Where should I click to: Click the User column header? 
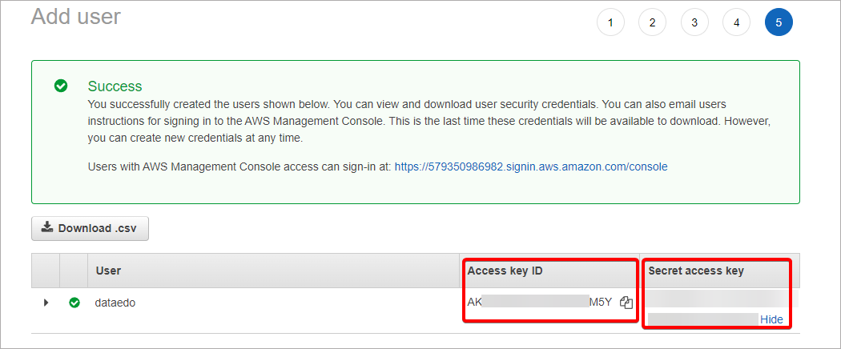click(108, 271)
